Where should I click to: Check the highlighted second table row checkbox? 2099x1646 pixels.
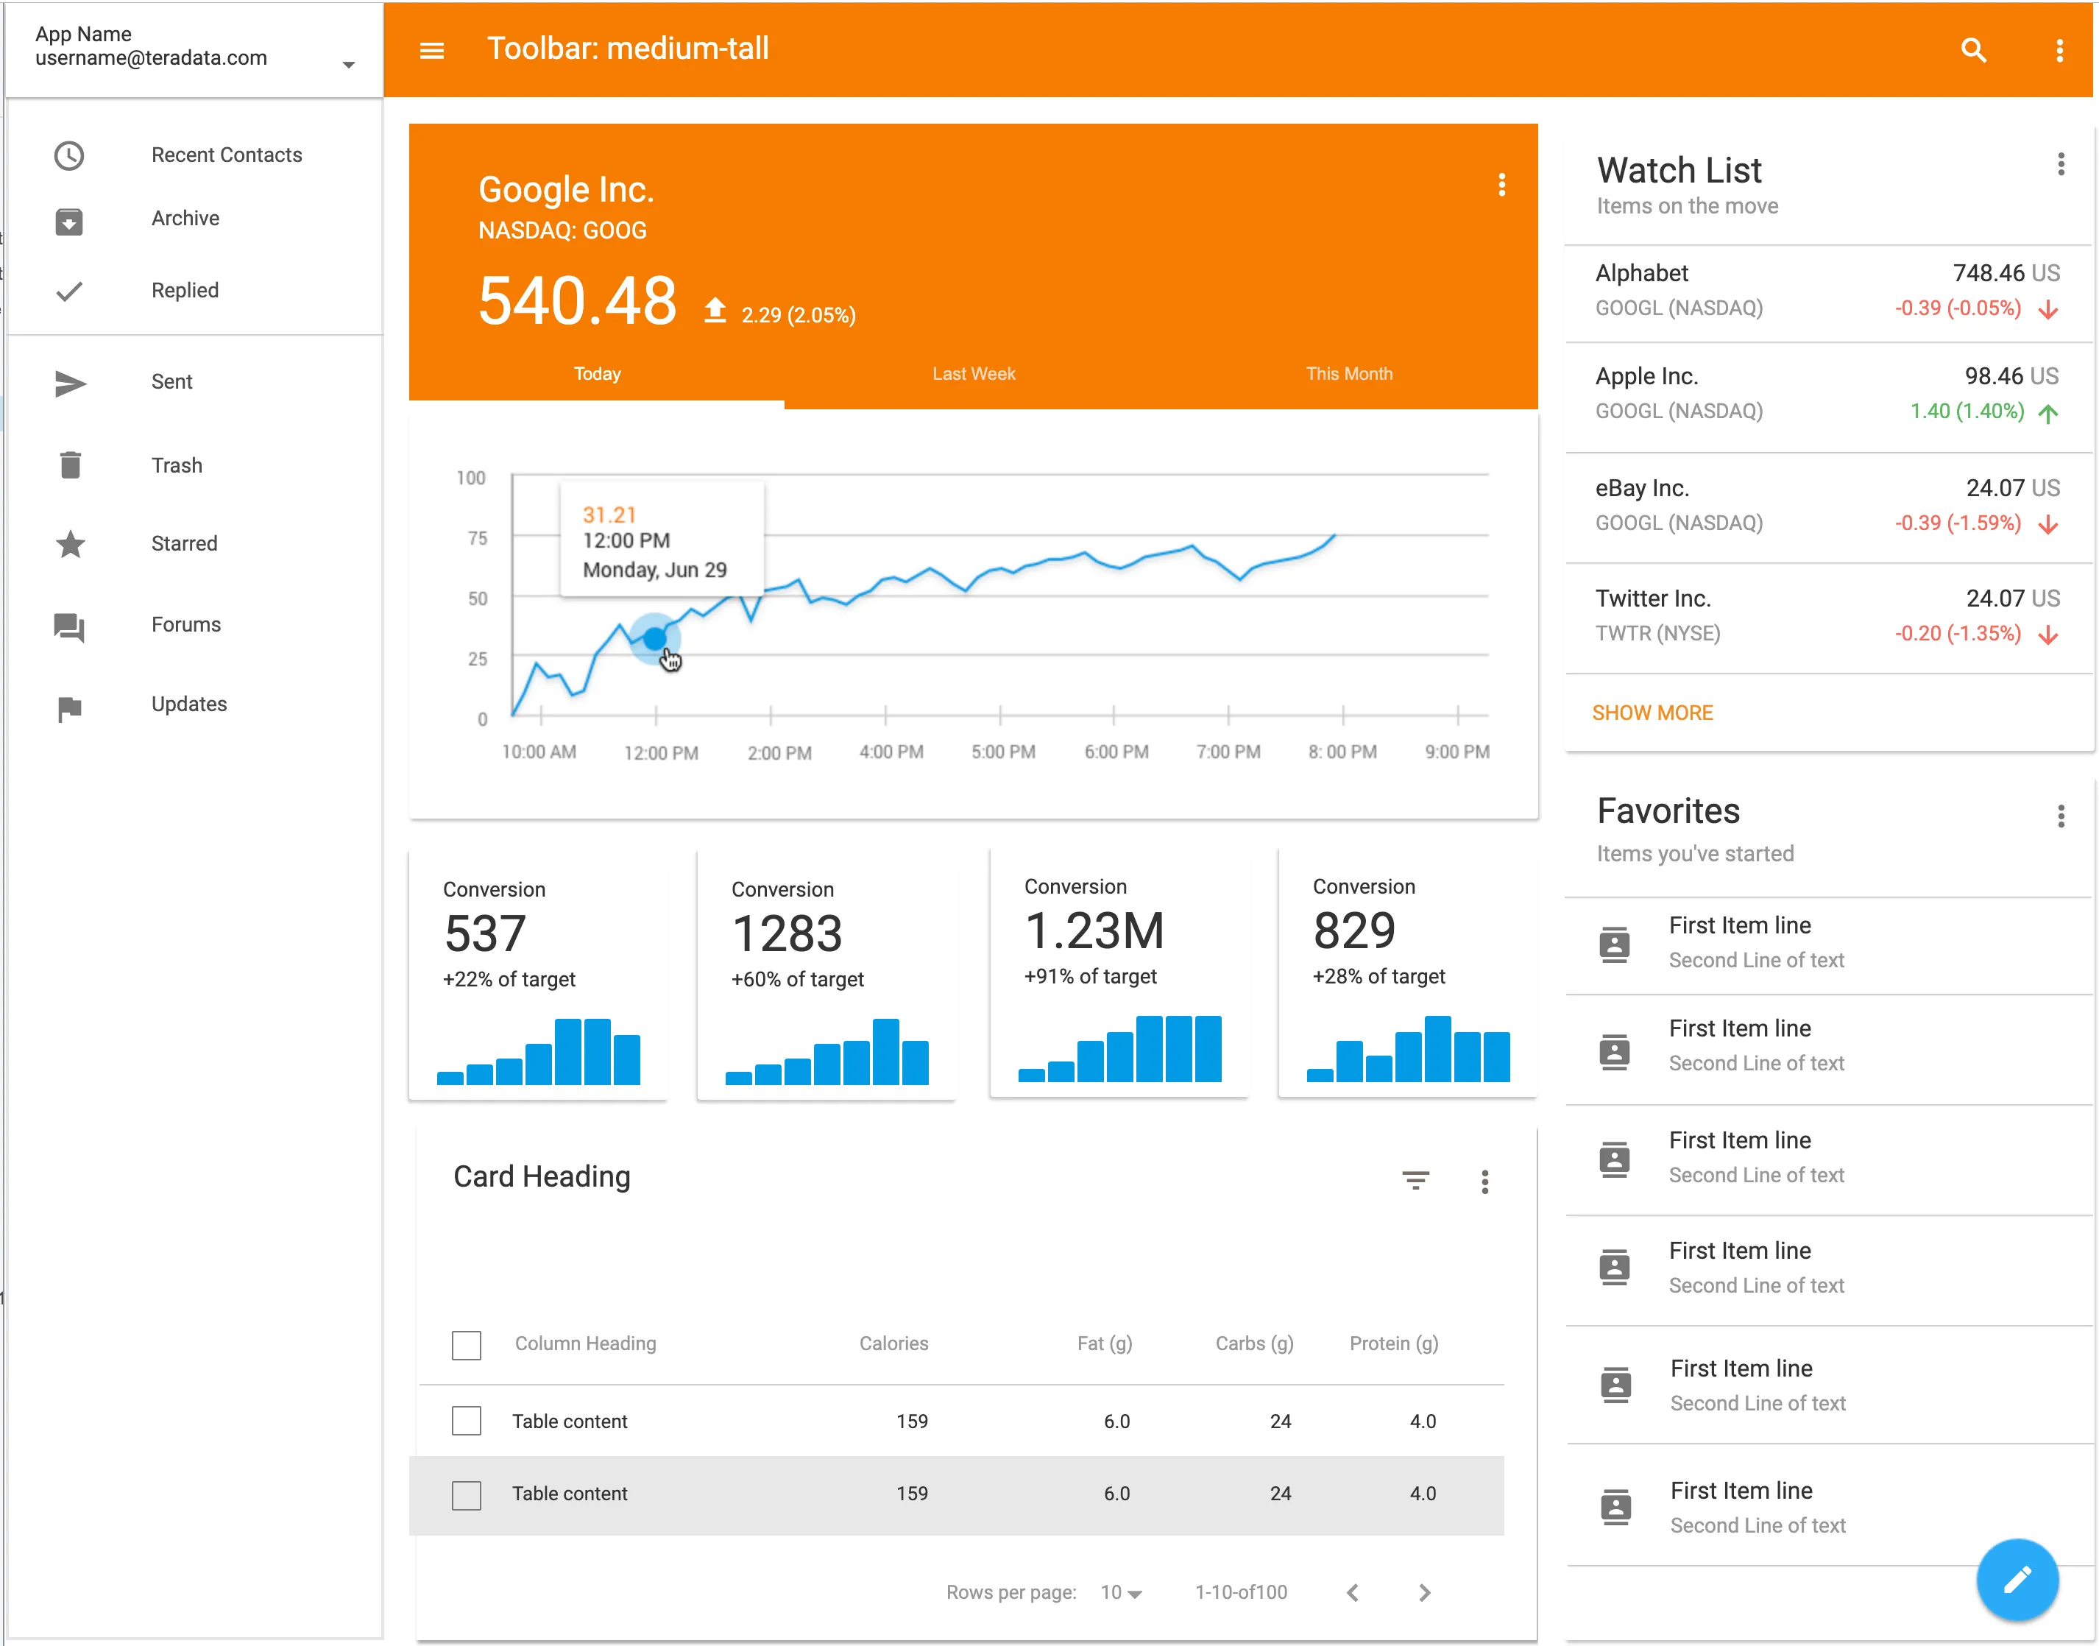pyautogui.click(x=466, y=1494)
